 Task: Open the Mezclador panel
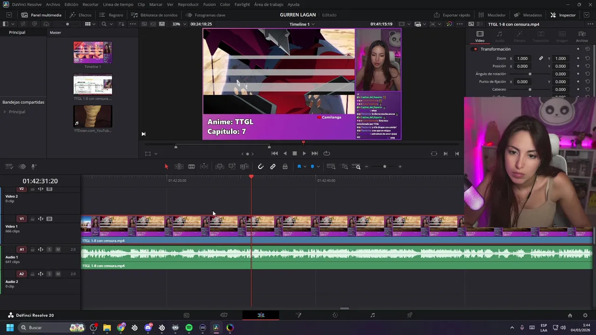(492, 15)
